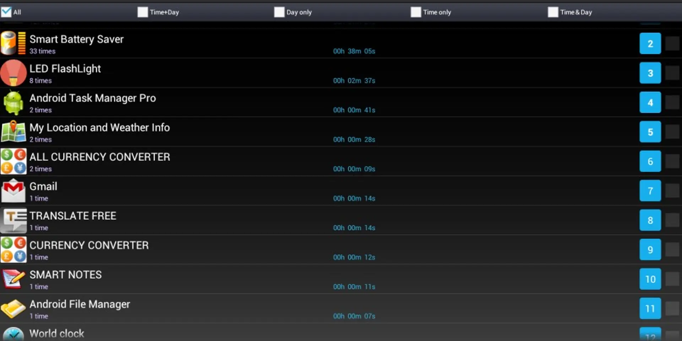Screen dimensions: 682x341
Task: Tap the blue rank 4 badge
Action: (x=650, y=102)
